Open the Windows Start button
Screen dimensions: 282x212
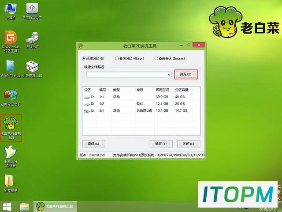coord(7,207)
